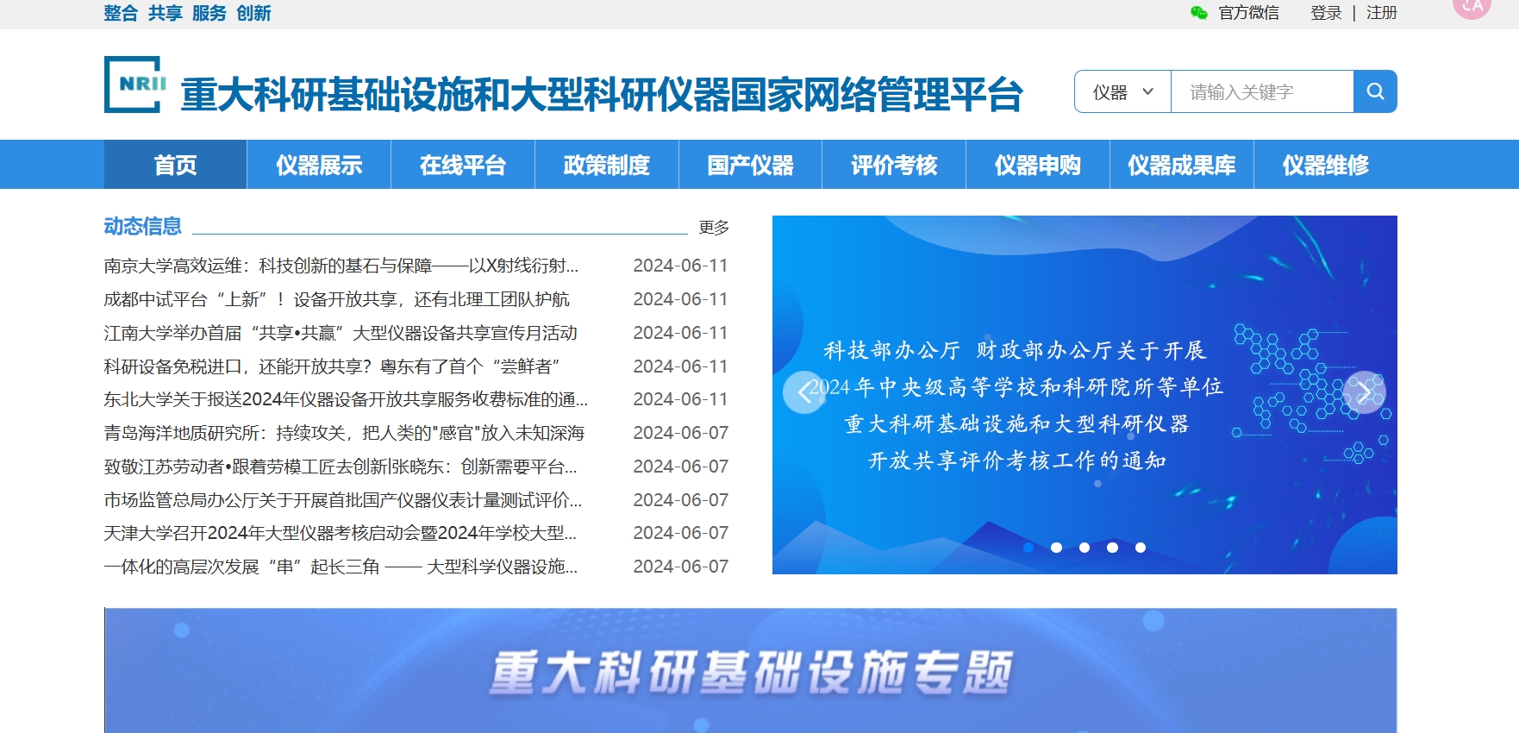Open the 在线平台 navigation tab

click(x=463, y=165)
